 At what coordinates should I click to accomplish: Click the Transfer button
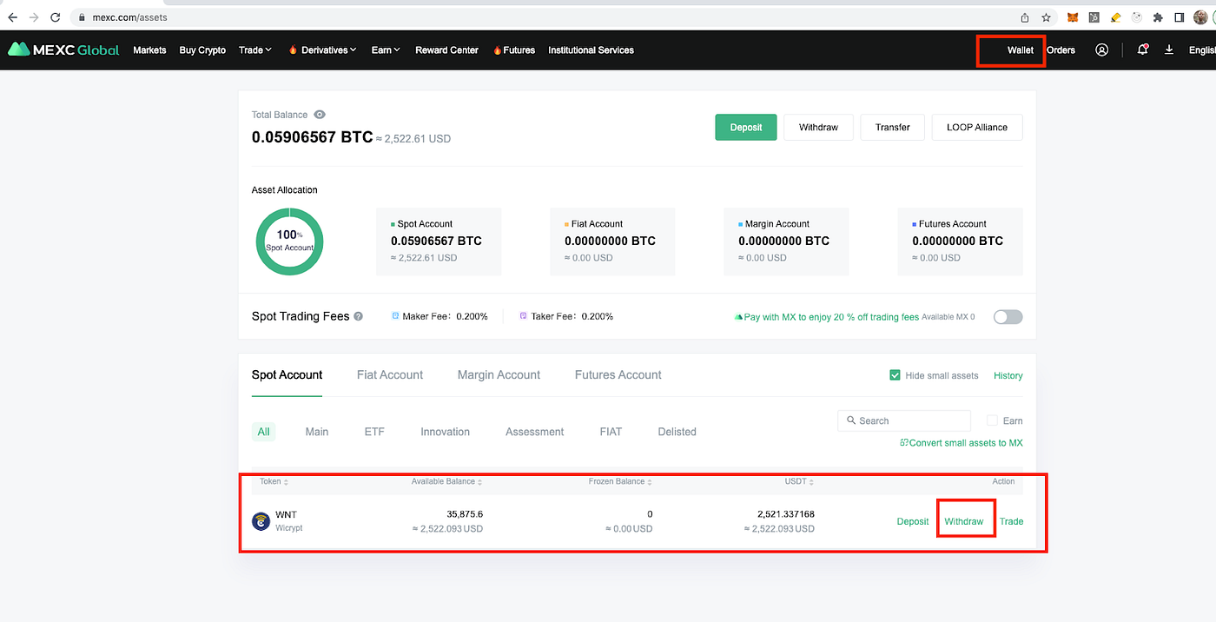[x=892, y=127]
